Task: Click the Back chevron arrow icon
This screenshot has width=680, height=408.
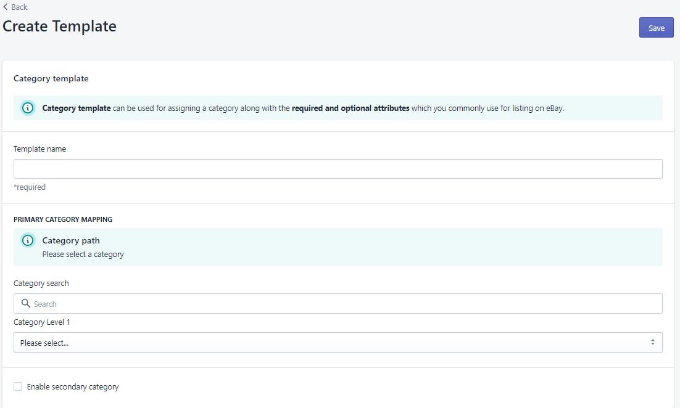Action: click(6, 7)
